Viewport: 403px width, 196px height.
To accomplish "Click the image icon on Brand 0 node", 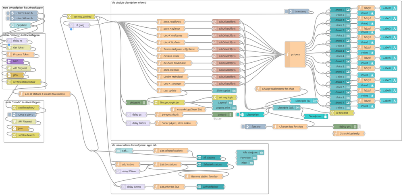I will [348, 10].
